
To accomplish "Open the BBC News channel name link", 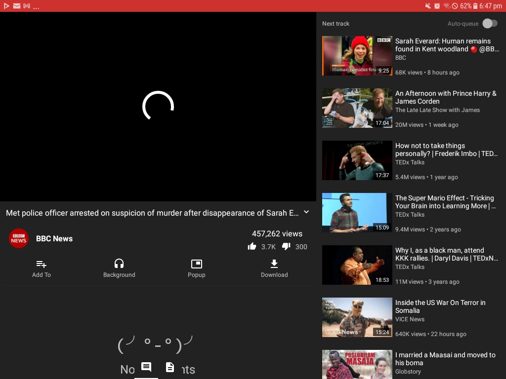I will point(54,238).
